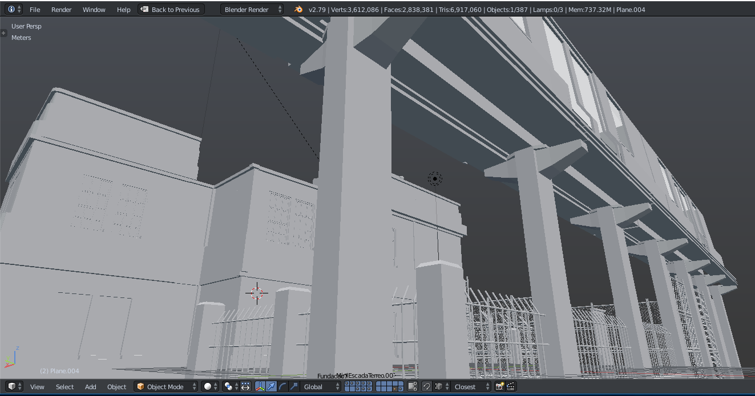The height and width of the screenshot is (396, 755).
Task: Open the Object Mode dropdown
Action: 166,386
